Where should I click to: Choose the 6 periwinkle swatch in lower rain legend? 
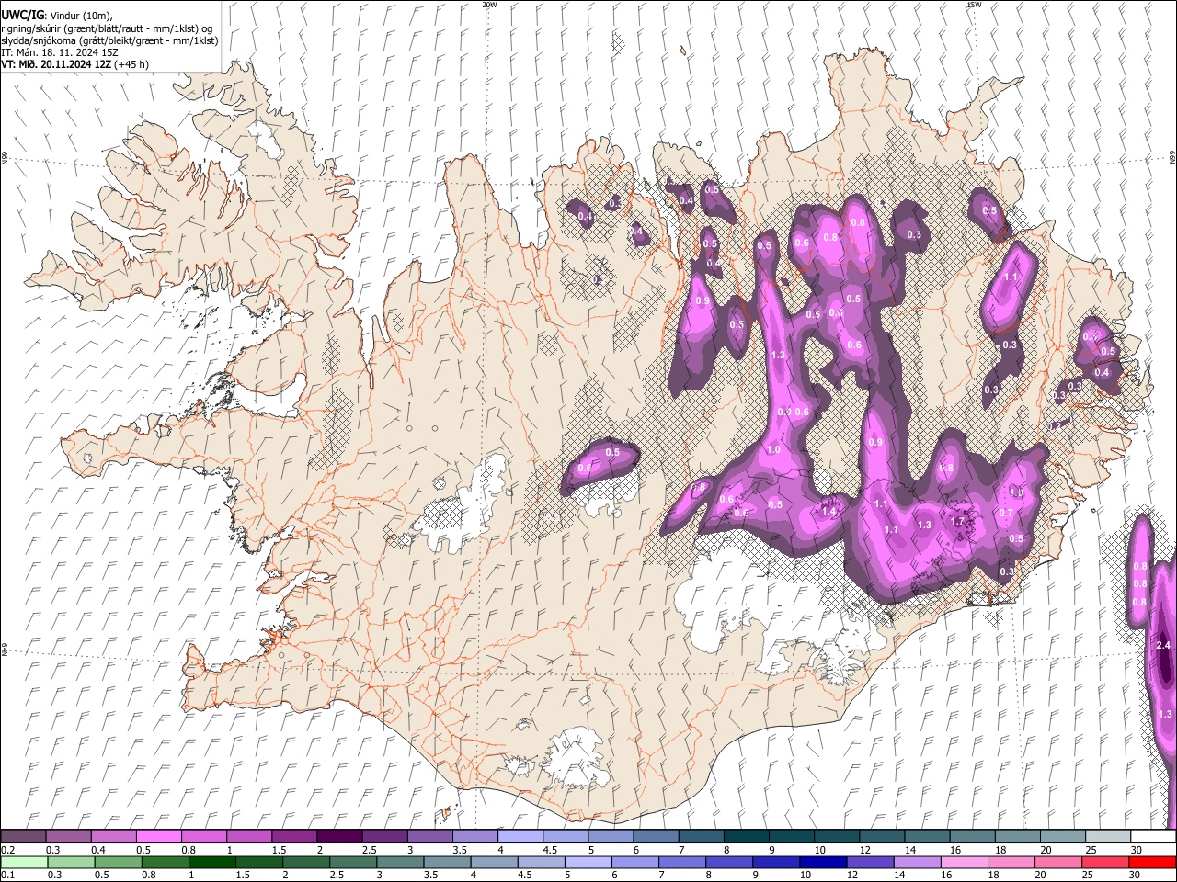pyautogui.click(x=634, y=862)
